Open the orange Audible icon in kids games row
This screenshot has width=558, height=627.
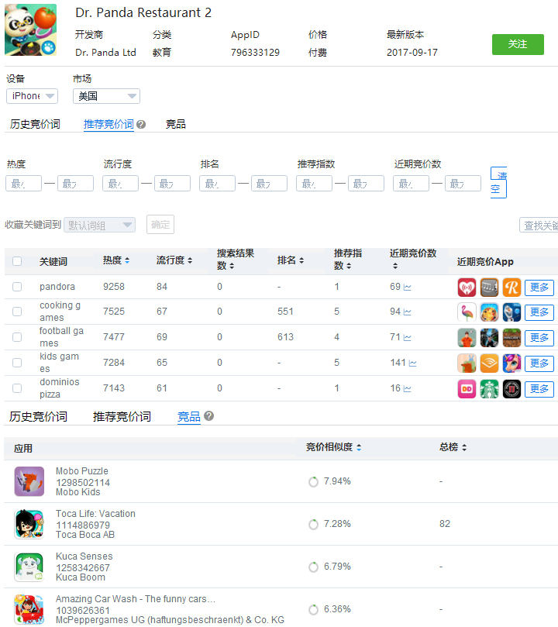point(489,363)
